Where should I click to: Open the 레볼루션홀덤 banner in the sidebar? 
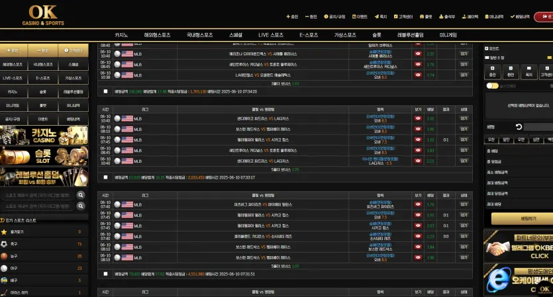[44, 177]
